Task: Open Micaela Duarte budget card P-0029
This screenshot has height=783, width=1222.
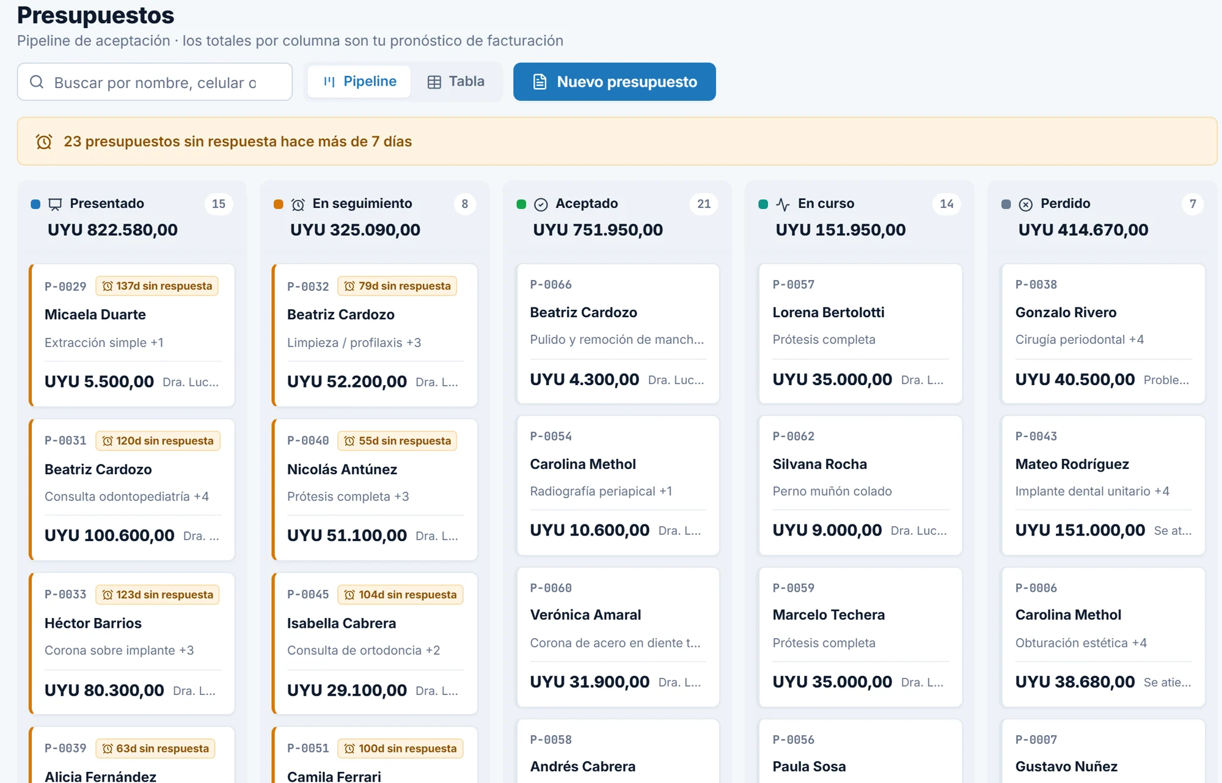Action: (132, 335)
